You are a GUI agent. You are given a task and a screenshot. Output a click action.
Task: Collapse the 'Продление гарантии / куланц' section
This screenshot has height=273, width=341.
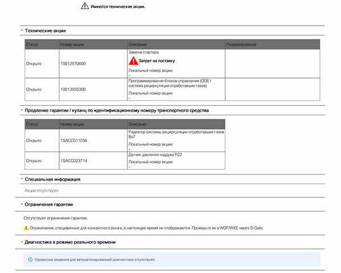tap(22, 110)
